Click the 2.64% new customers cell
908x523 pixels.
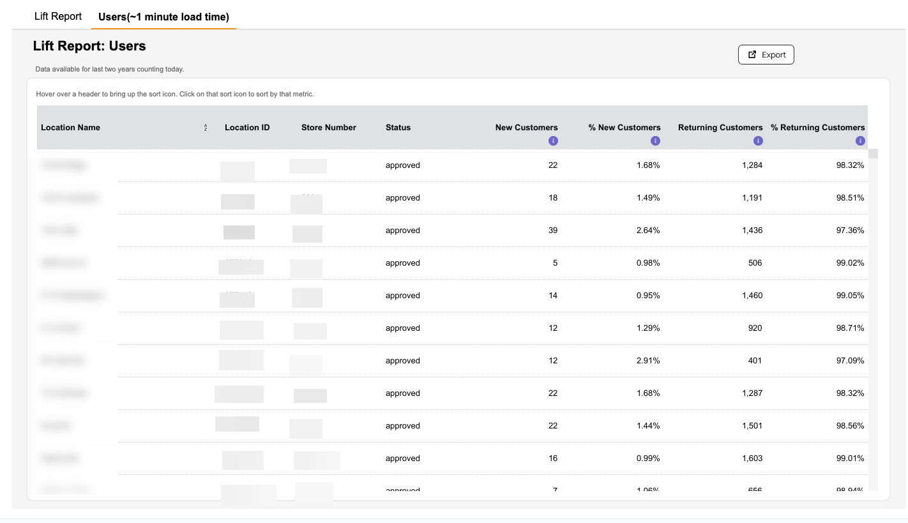(648, 231)
